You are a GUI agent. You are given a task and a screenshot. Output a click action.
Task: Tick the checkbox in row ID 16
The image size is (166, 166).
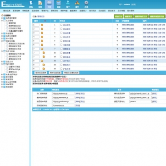pyautogui.click(x=61, y=56)
